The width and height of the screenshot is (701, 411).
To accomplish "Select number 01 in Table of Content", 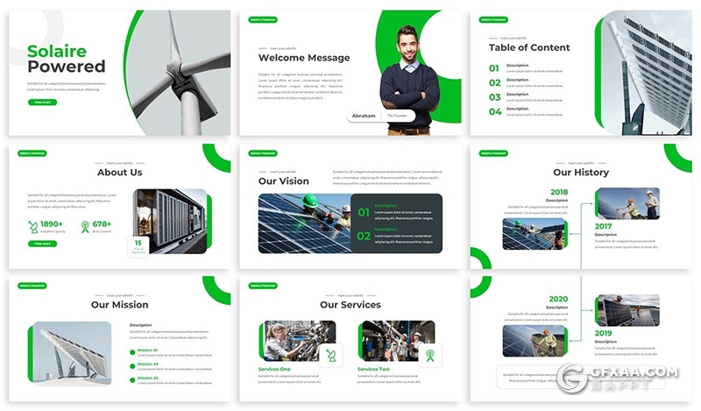I will click(x=494, y=68).
